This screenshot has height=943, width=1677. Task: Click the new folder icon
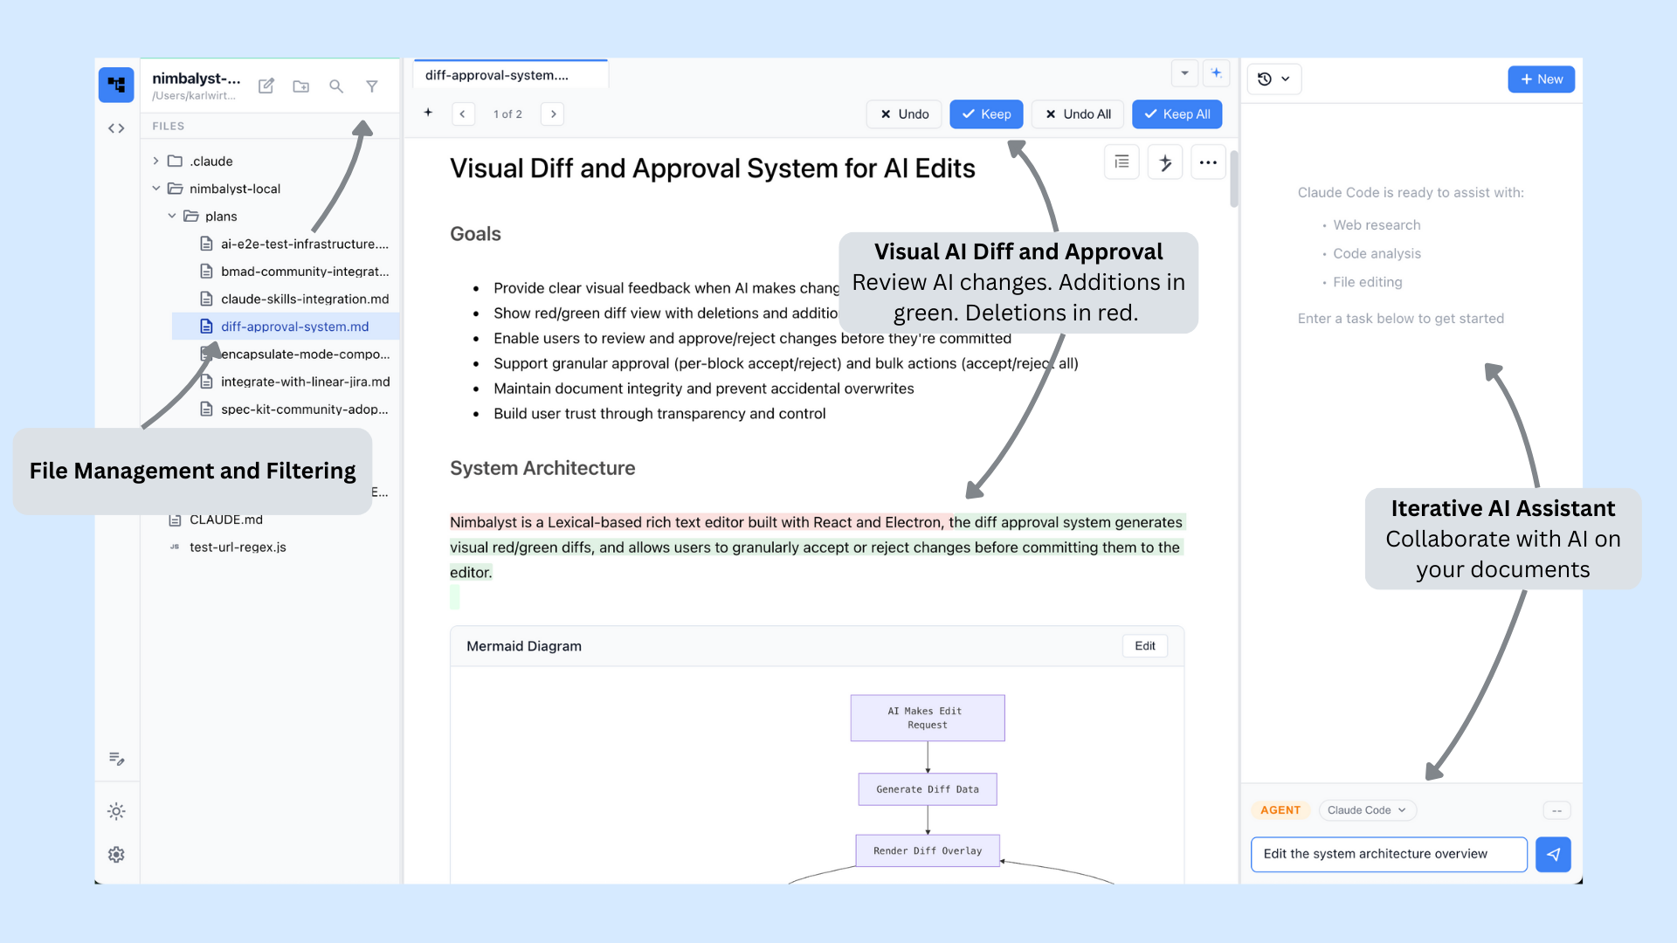[x=301, y=86]
